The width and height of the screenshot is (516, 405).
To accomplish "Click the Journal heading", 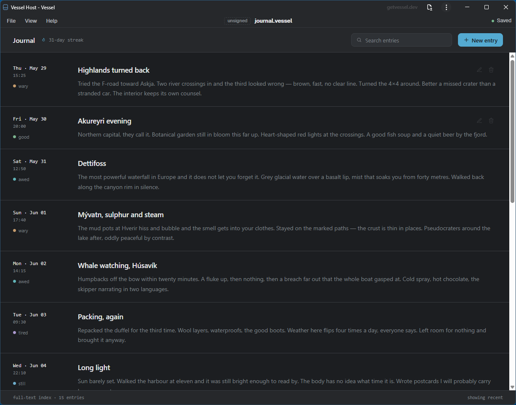I will (x=24, y=40).
